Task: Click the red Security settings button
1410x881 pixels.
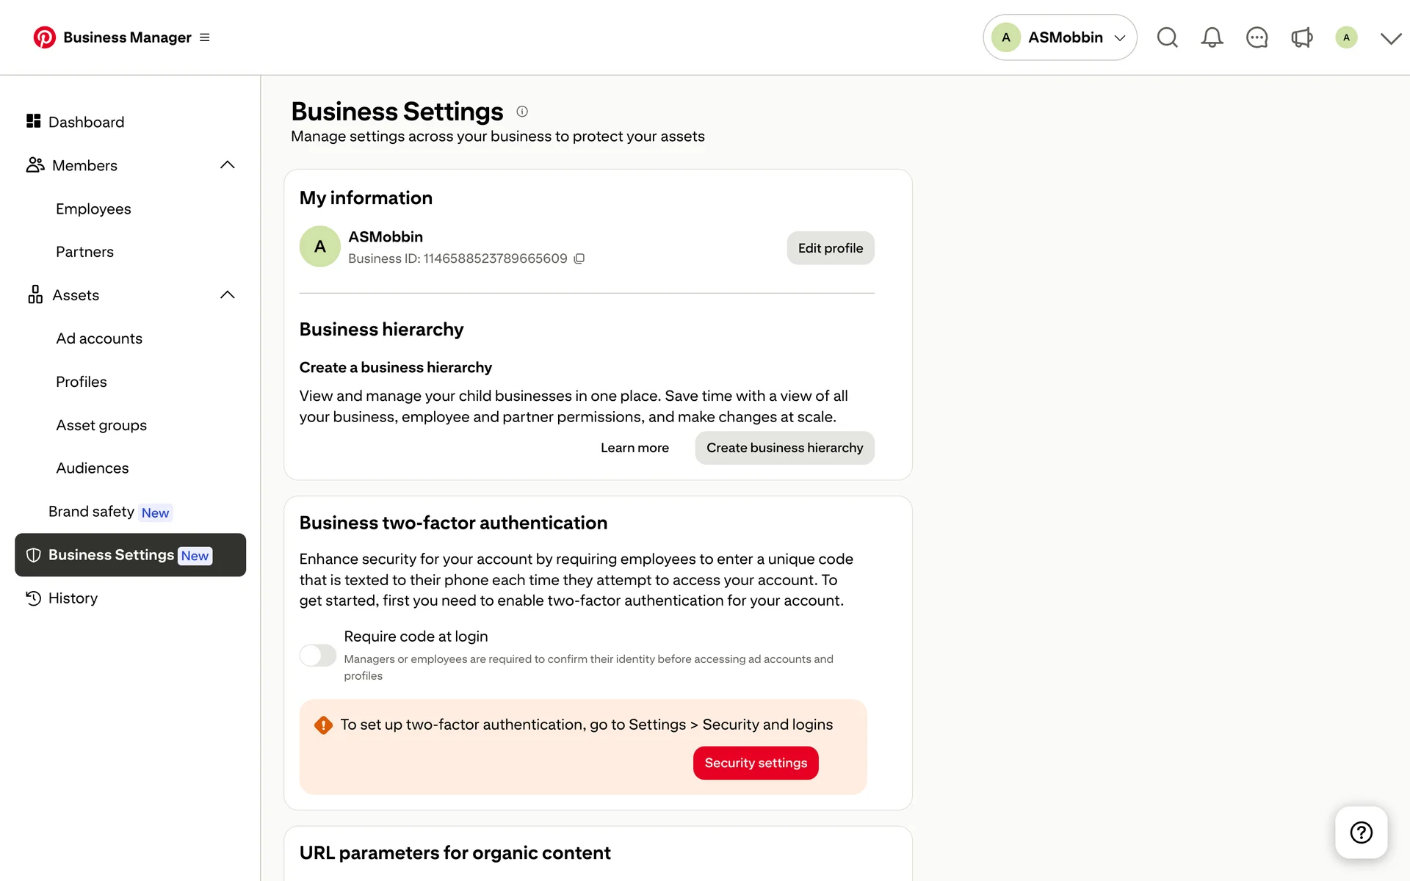Action: coord(755,763)
